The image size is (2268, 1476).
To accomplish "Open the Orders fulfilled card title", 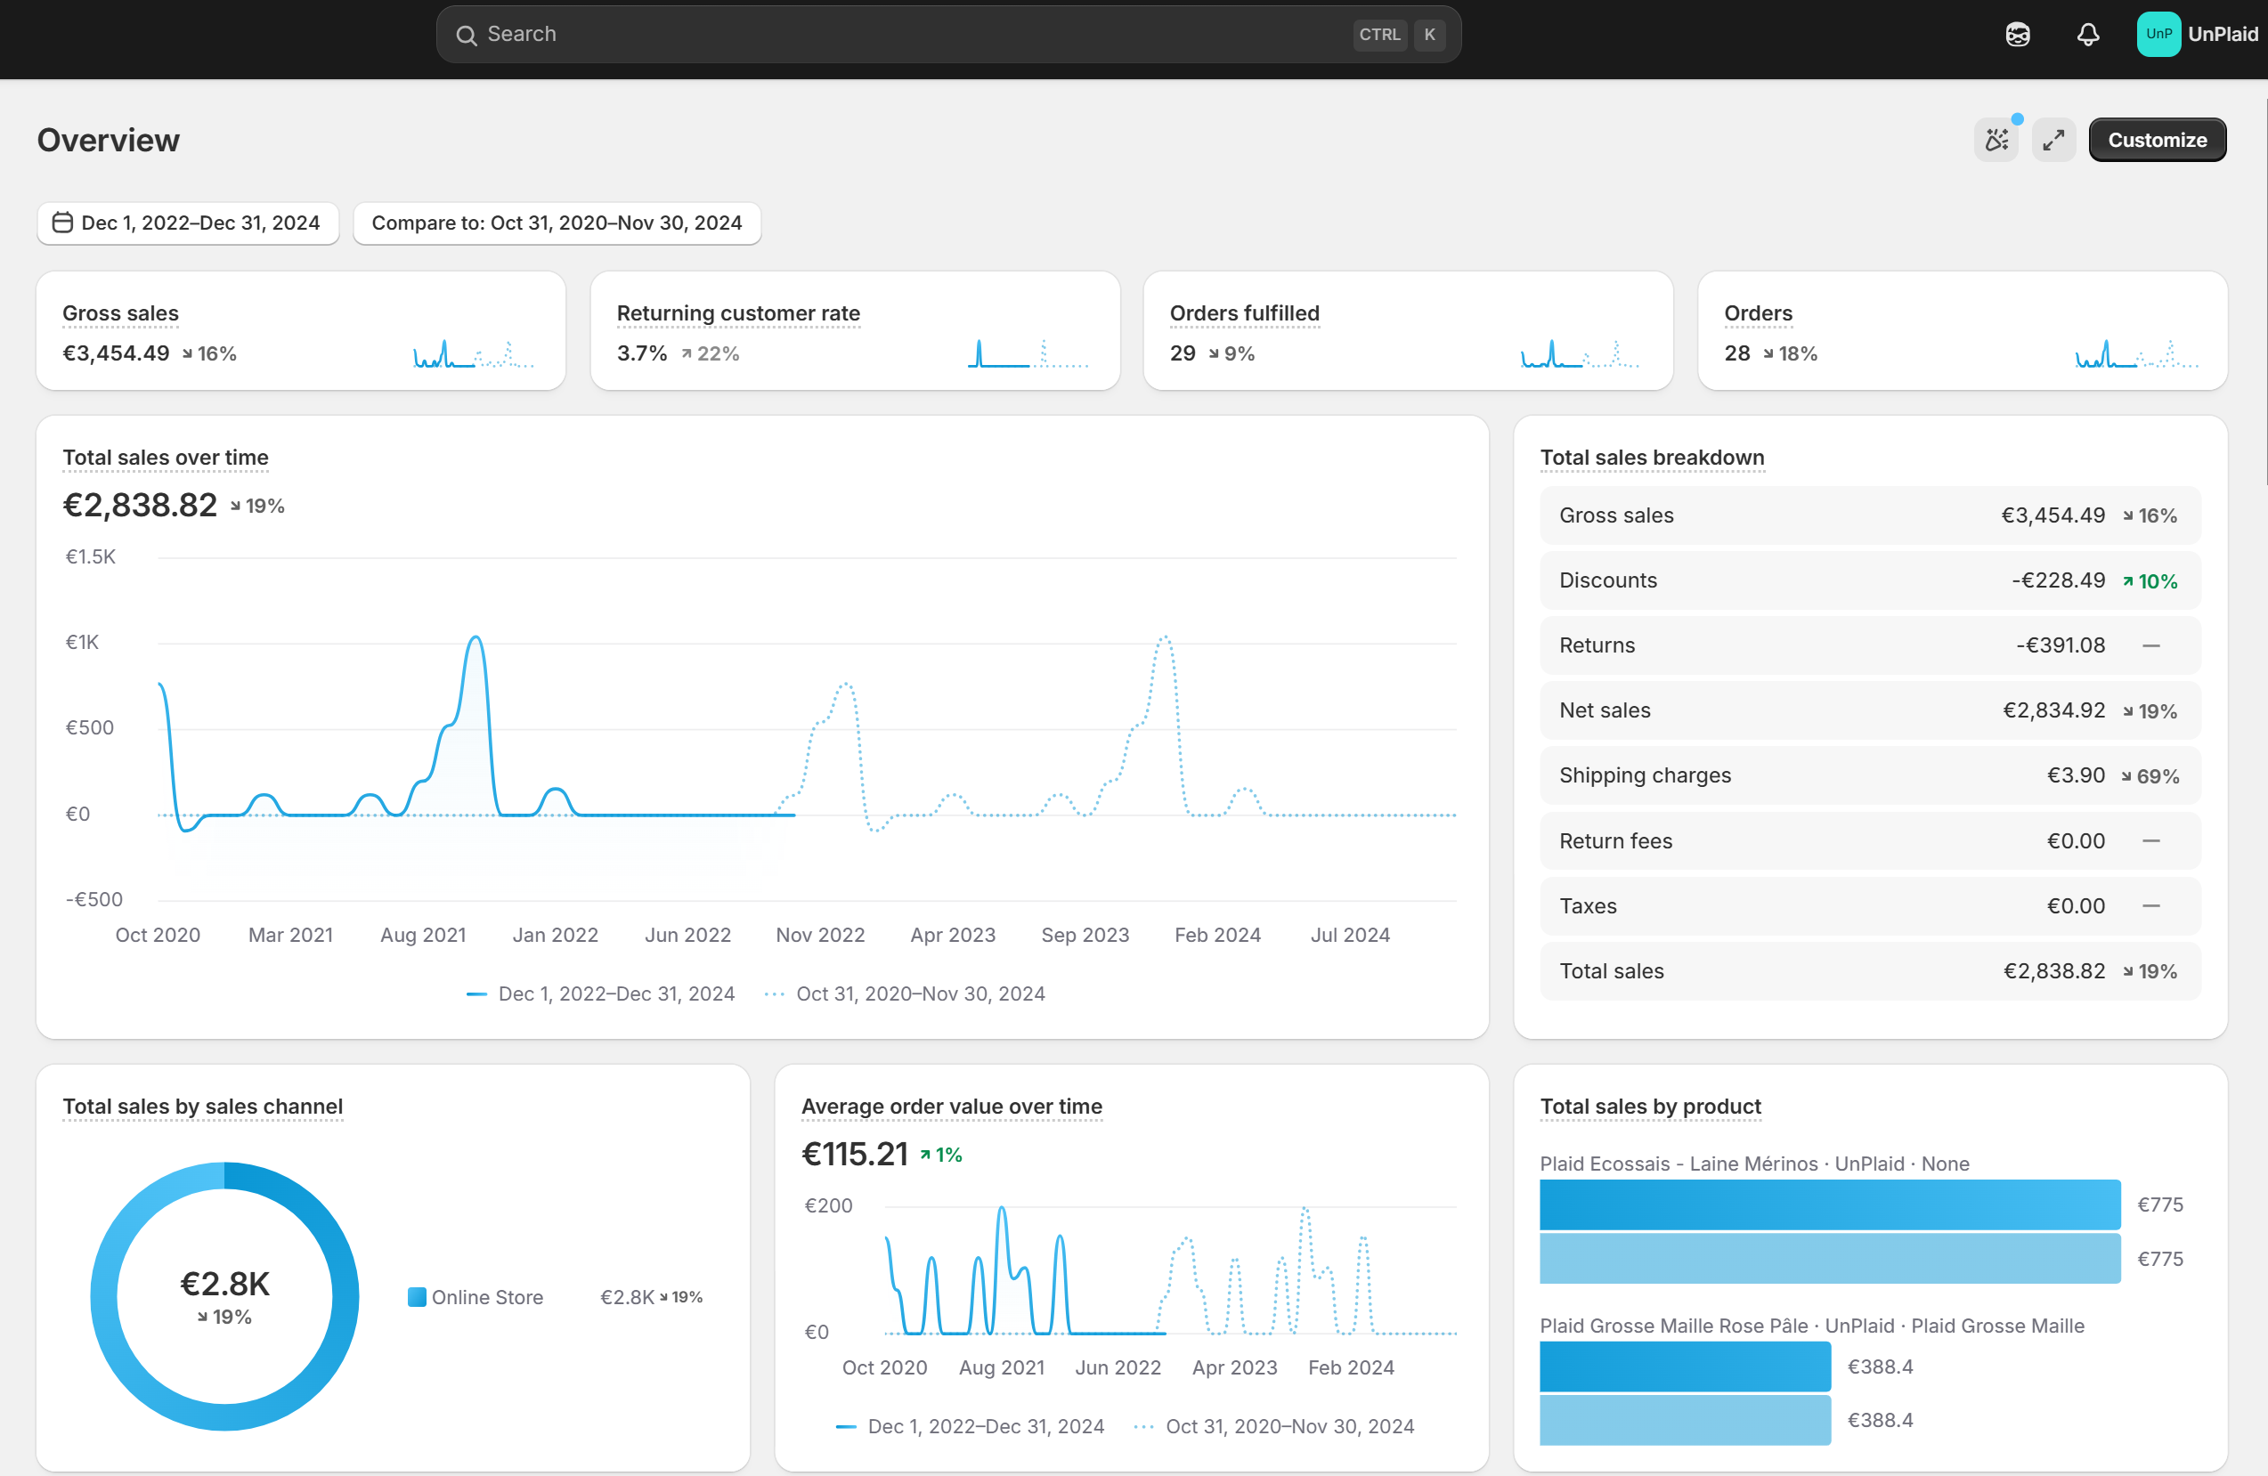I will [x=1244, y=313].
